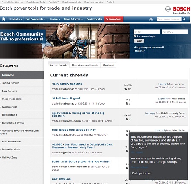The image size is (191, 184).
Task: Go to the home icon in navigation bar
Action: (3, 19)
